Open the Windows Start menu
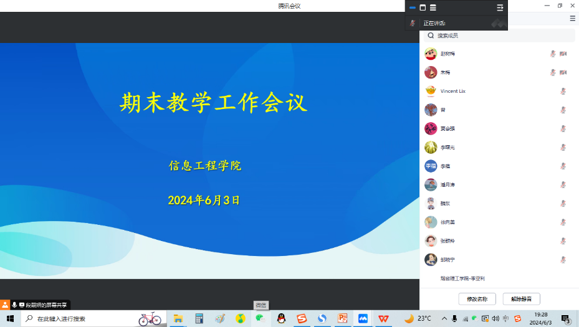 tap(10, 318)
